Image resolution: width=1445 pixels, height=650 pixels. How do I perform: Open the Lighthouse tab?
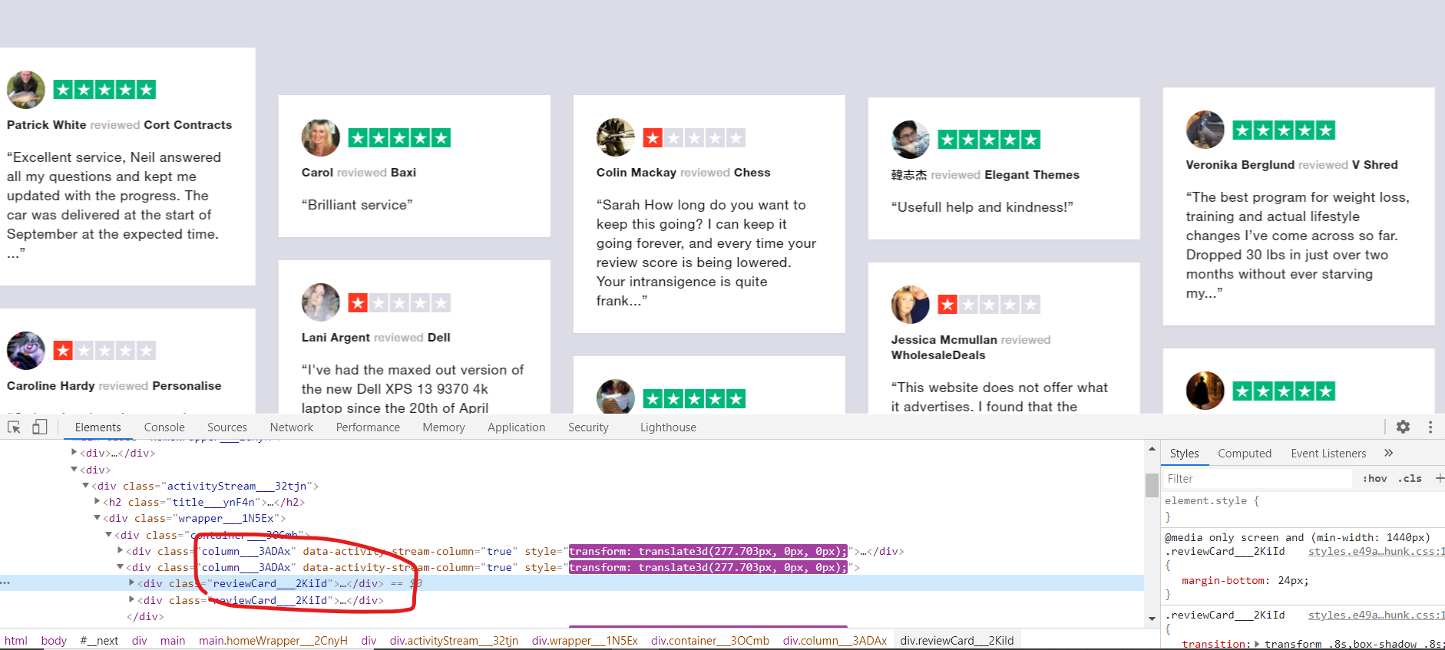point(668,427)
